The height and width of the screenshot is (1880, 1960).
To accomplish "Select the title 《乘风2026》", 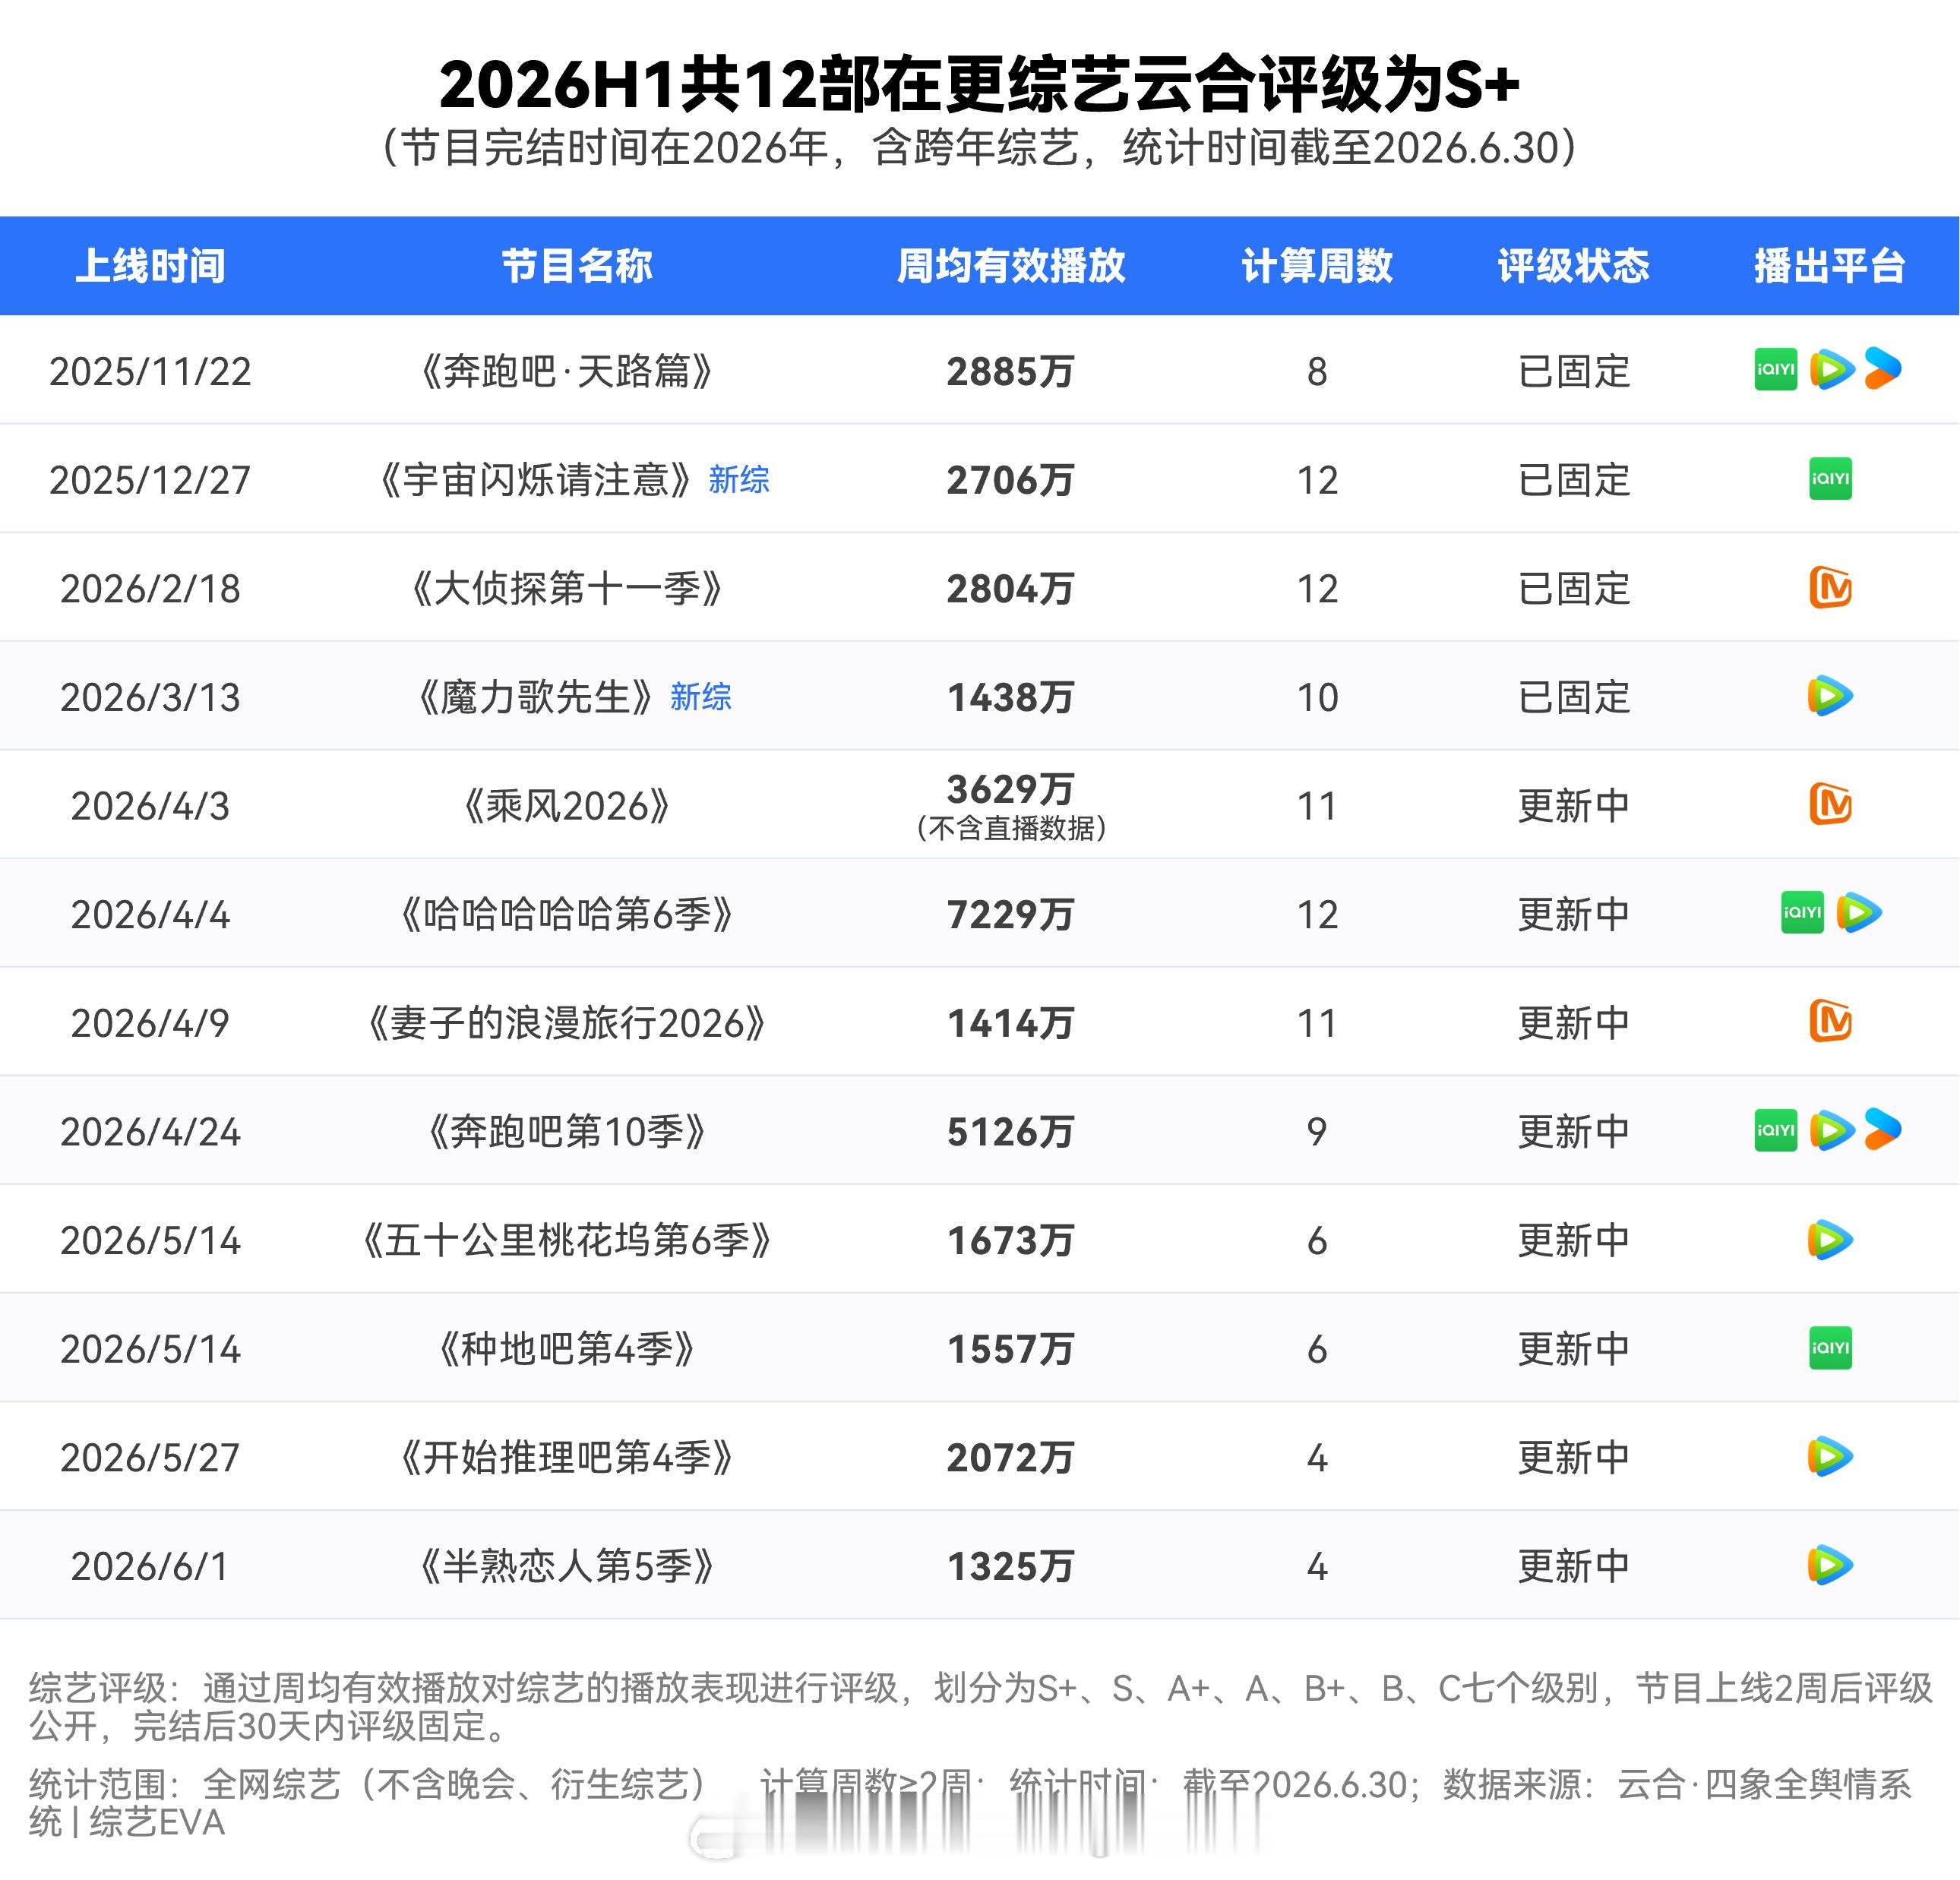I will 567,806.
